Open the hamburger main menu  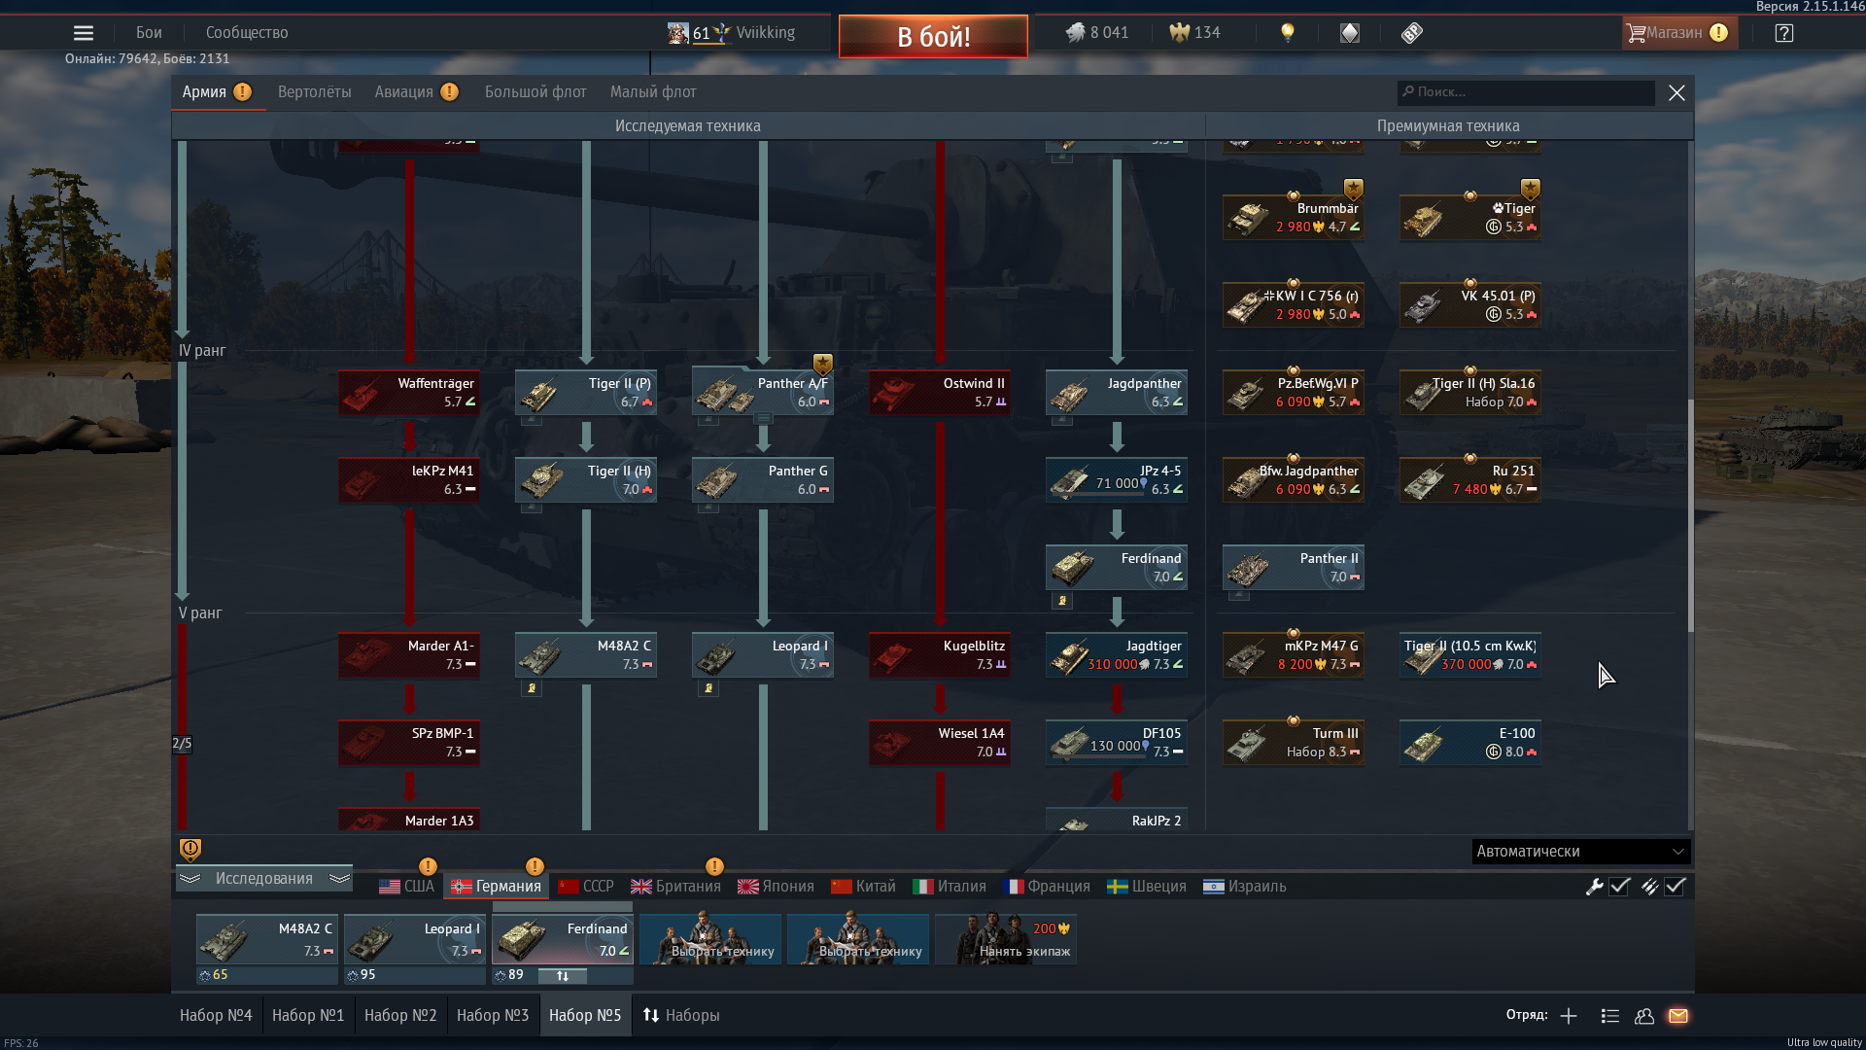(x=84, y=33)
